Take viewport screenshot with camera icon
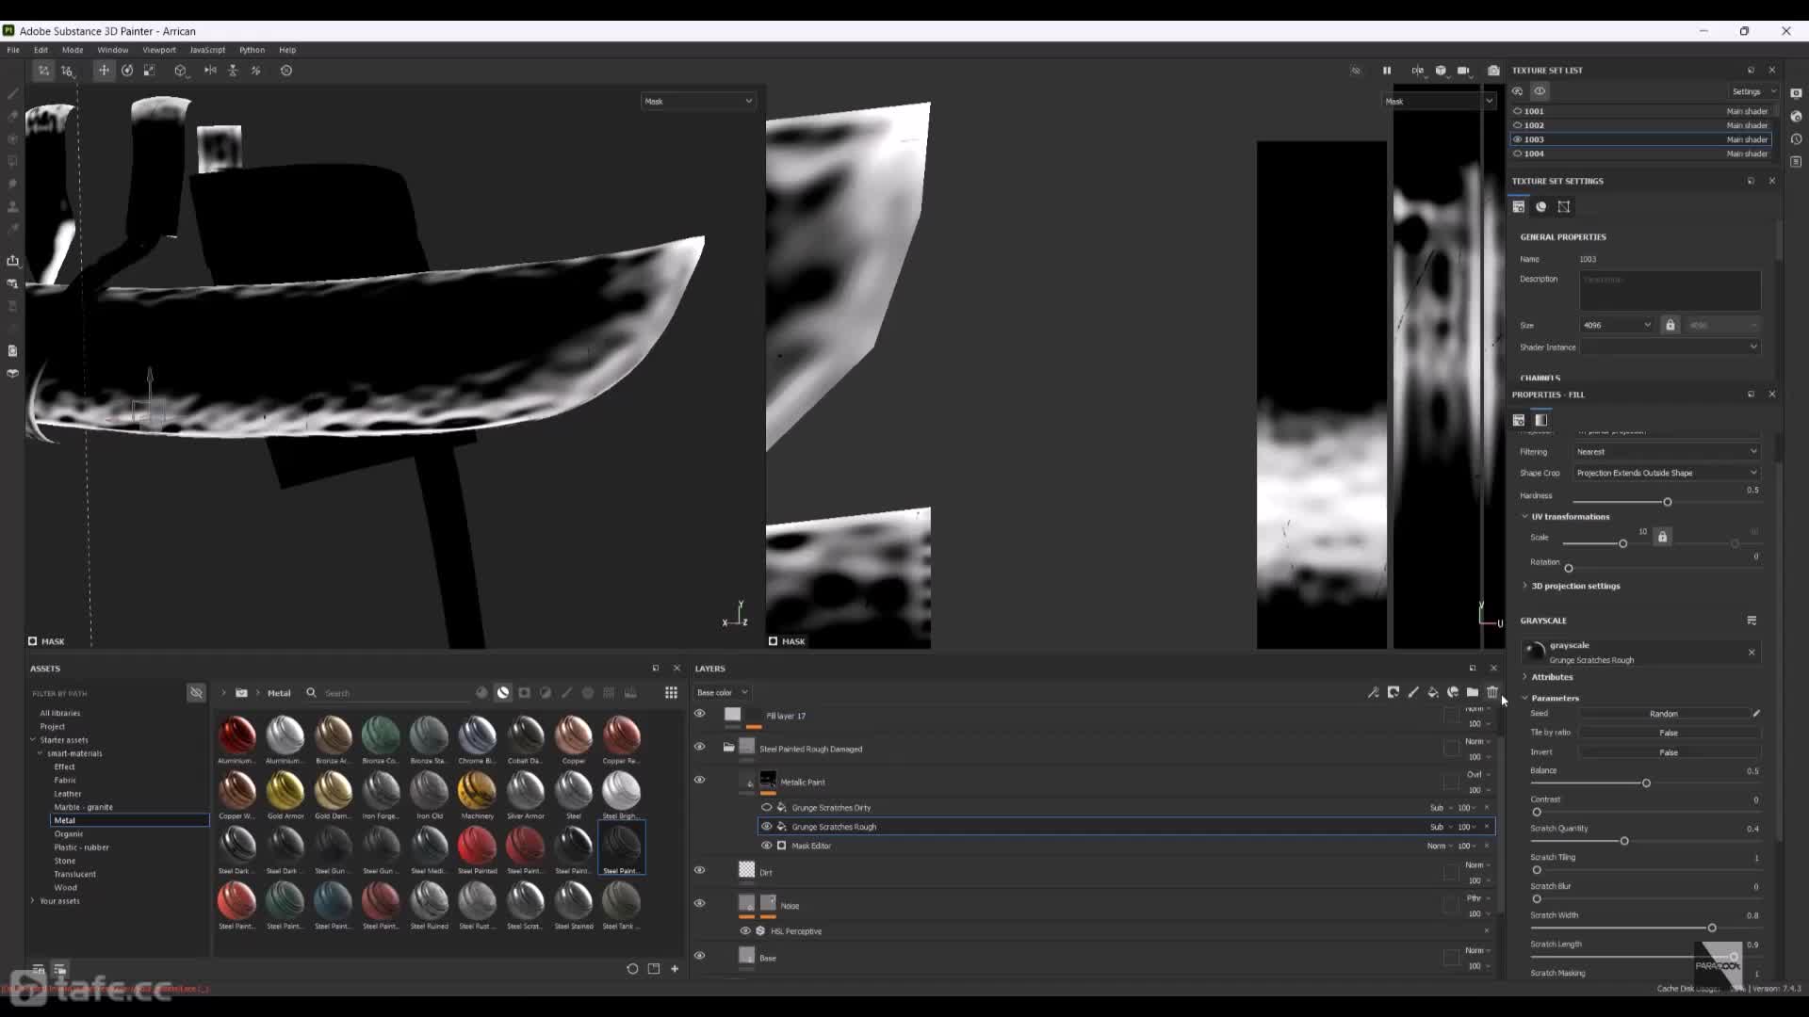Screen dimensions: 1809x1017 click(1493, 71)
